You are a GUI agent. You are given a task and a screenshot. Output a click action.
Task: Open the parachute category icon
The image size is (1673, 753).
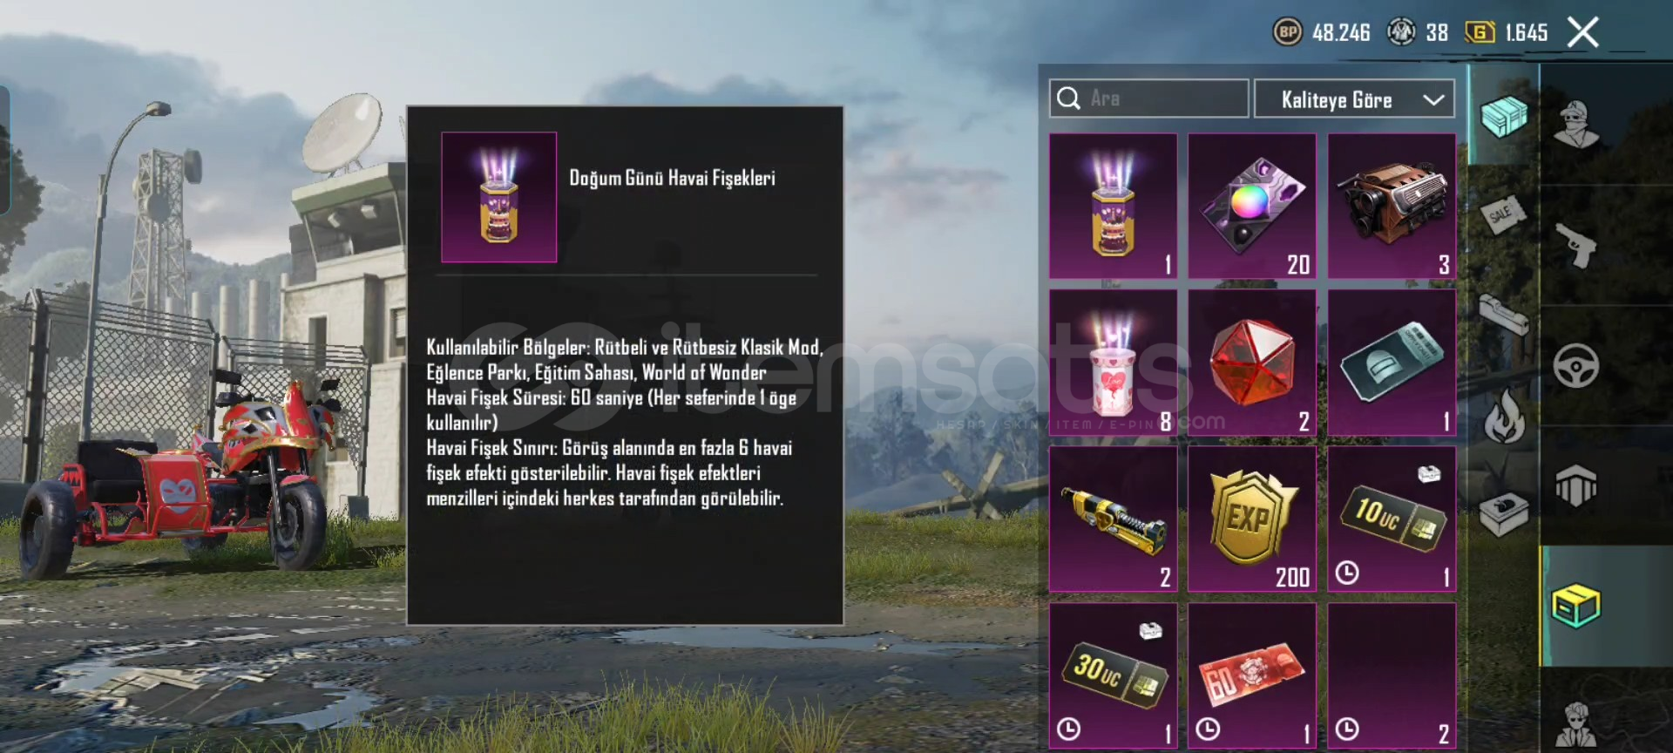coord(1576,485)
